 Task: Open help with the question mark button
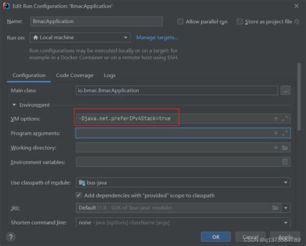pyautogui.click(x=11, y=237)
